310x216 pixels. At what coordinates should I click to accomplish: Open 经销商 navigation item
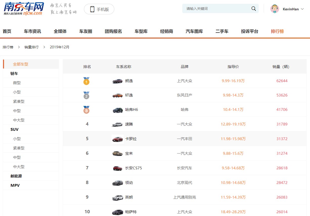pyautogui.click(x=167, y=32)
